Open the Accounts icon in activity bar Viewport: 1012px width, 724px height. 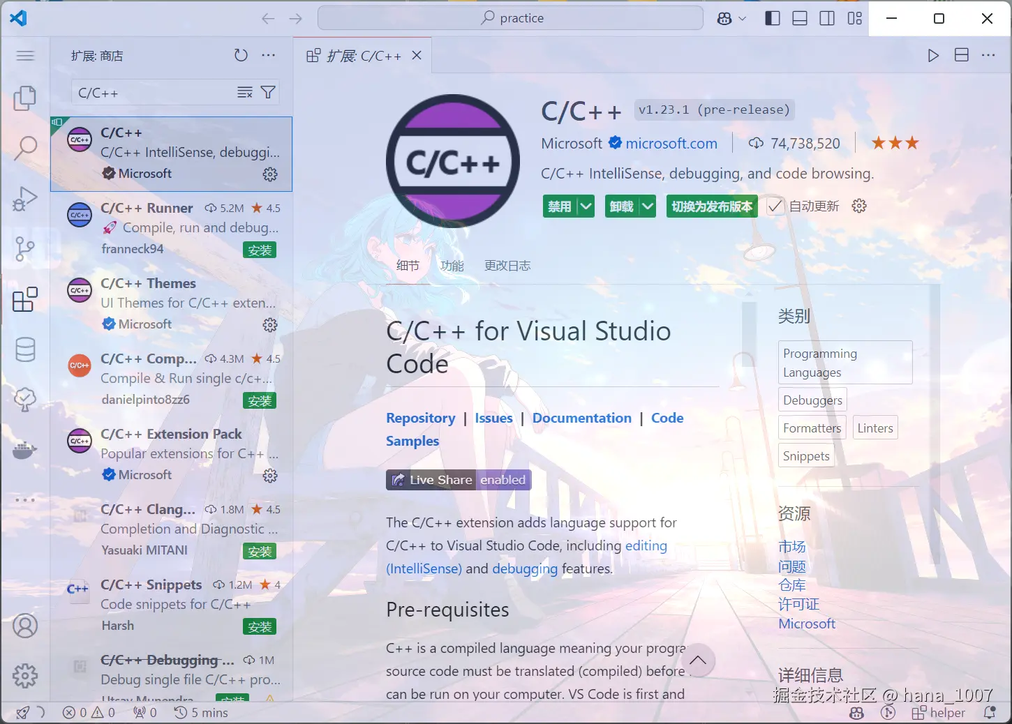[x=25, y=626]
